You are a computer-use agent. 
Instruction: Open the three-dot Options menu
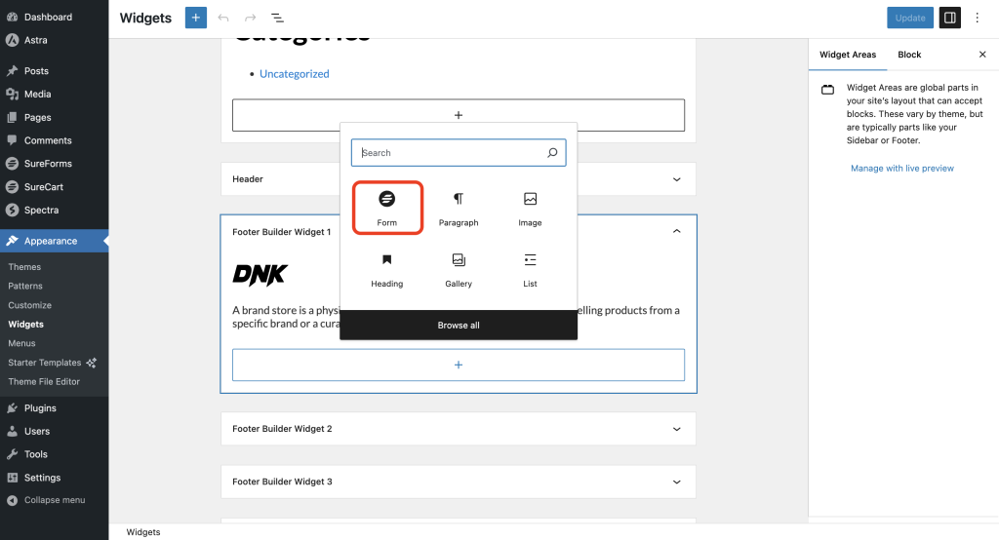click(x=978, y=18)
